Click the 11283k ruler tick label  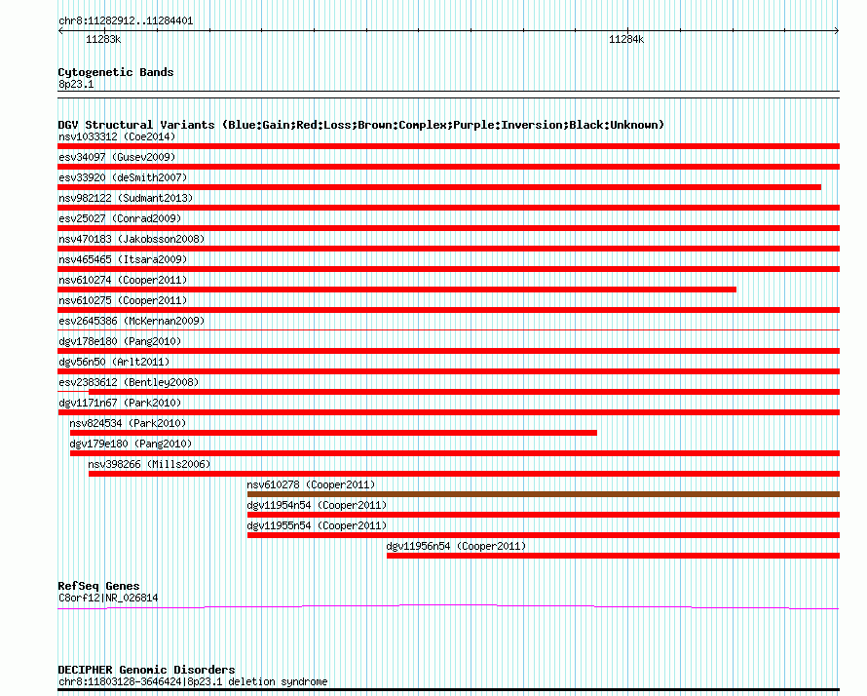(x=103, y=39)
